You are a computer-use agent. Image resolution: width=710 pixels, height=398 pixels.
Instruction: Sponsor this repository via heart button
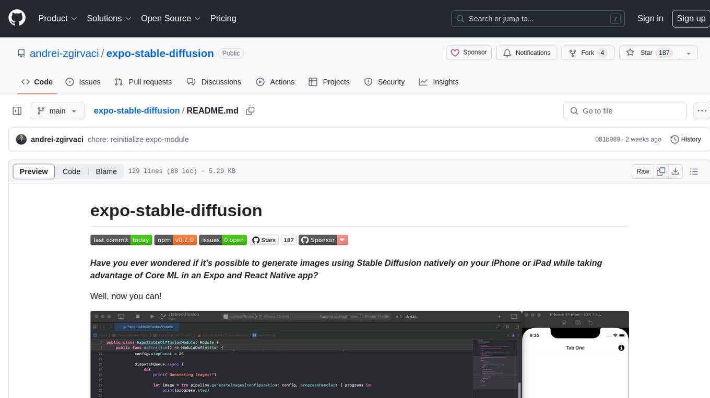click(x=469, y=53)
